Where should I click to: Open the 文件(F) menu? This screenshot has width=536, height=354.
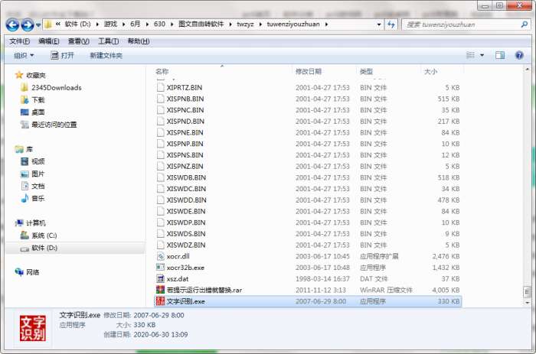pyautogui.click(x=19, y=41)
